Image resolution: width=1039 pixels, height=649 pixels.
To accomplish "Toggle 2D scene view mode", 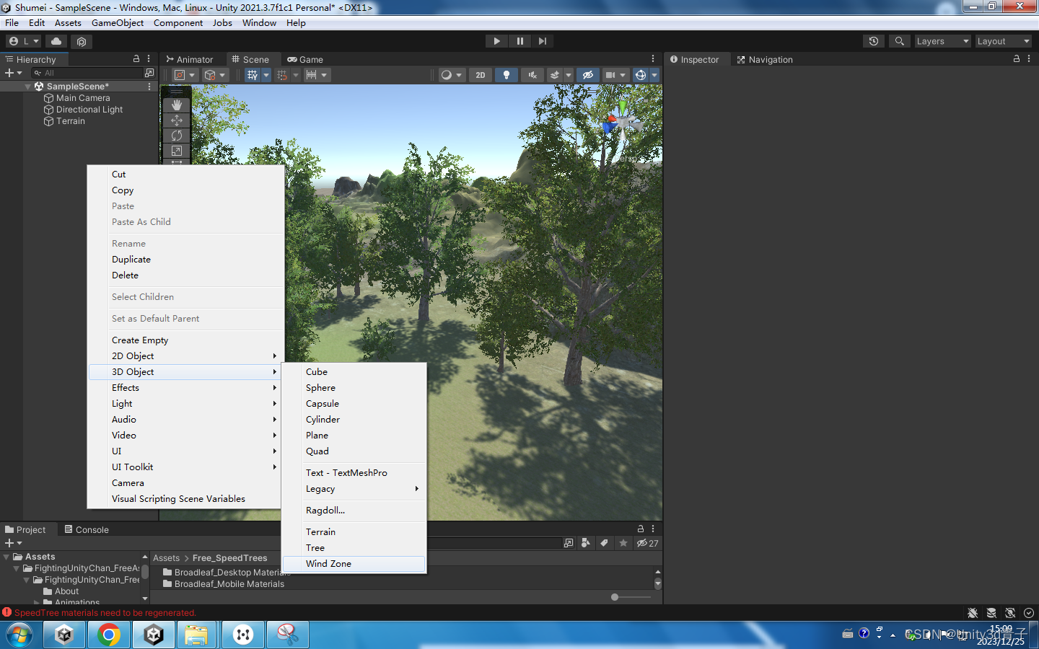I will (x=481, y=75).
